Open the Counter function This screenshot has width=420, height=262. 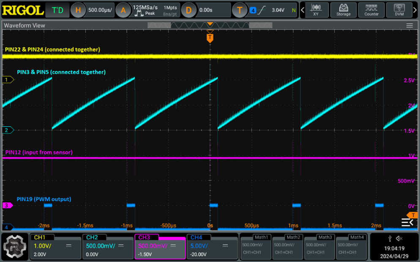[371, 10]
